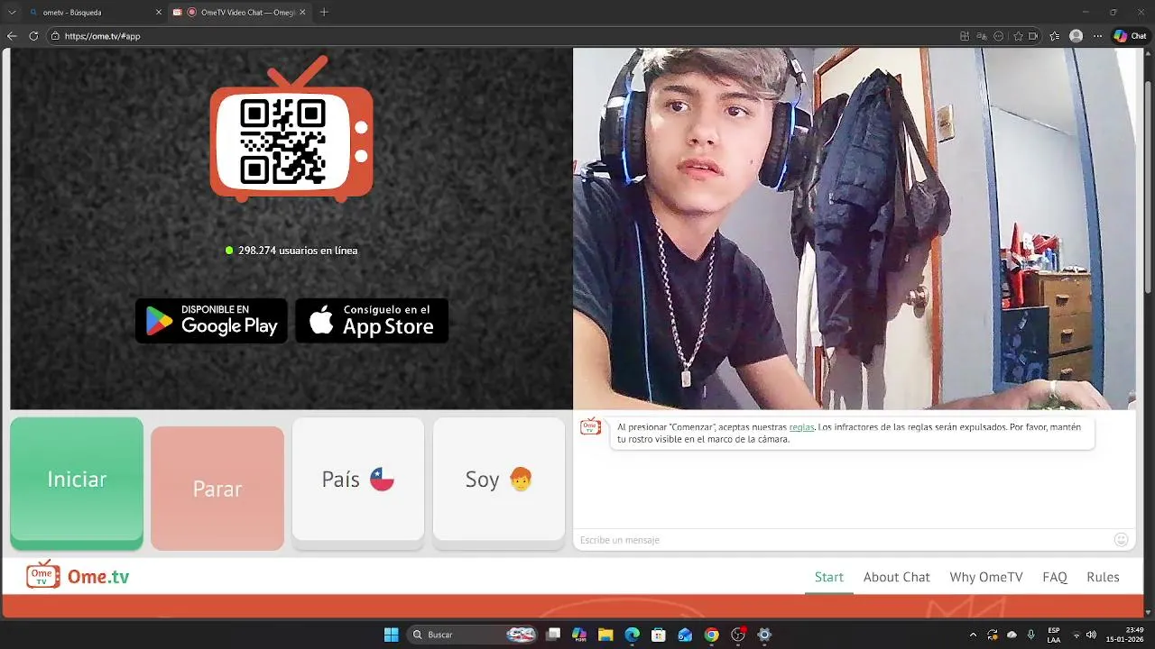The height and width of the screenshot is (649, 1155).
Task: Click the circled dots icon in the address bar
Action: 999,36
